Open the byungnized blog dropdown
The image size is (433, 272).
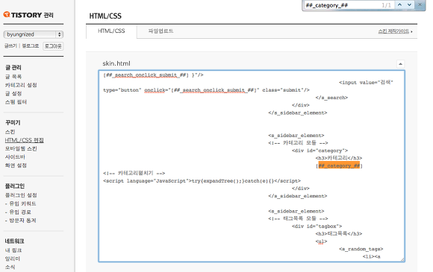(34, 34)
